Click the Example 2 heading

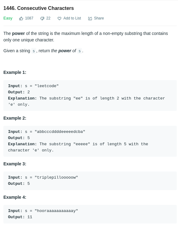[x=15, y=118]
